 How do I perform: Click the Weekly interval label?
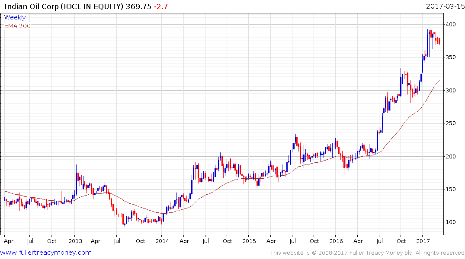pyautogui.click(x=15, y=18)
